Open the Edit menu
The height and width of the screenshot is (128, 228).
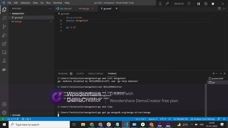coord(16,3)
